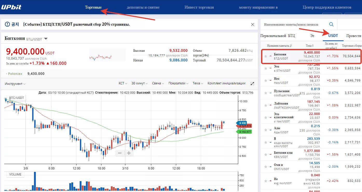
Task: Select the Лайткоин/USDT row
Action: click(311, 105)
